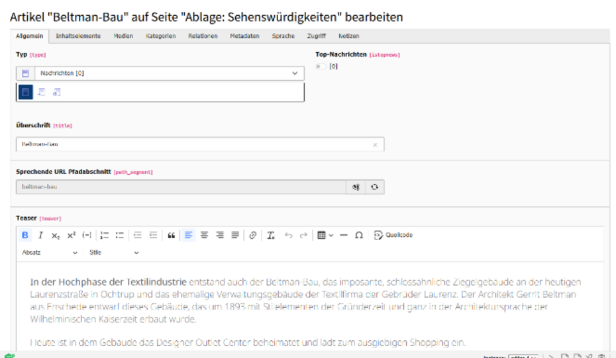Insert a block quote
The width and height of the screenshot is (616, 358).
171,235
